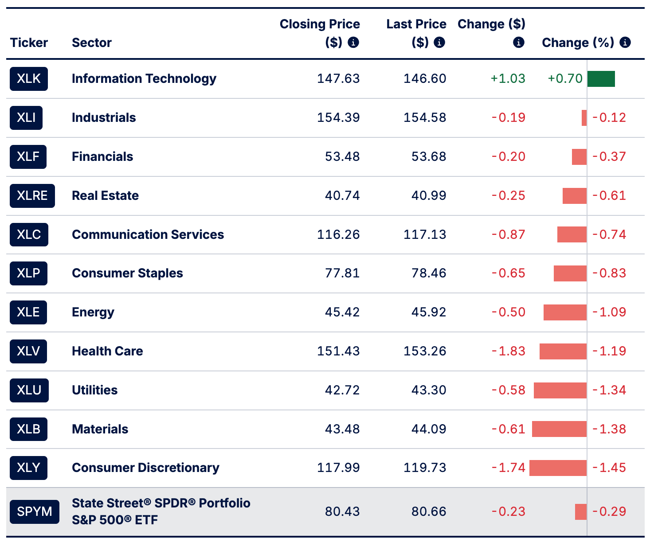The width and height of the screenshot is (650, 546).
Task: Open the XLK ticker badge
Action: 29,79
